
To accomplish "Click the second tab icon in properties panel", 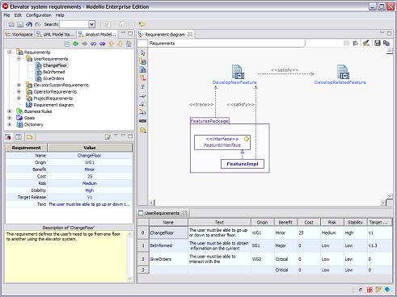I will (19, 137).
